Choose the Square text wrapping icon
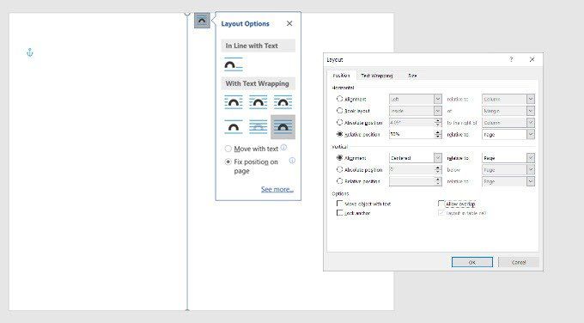The height and width of the screenshot is (323, 584). click(x=234, y=101)
